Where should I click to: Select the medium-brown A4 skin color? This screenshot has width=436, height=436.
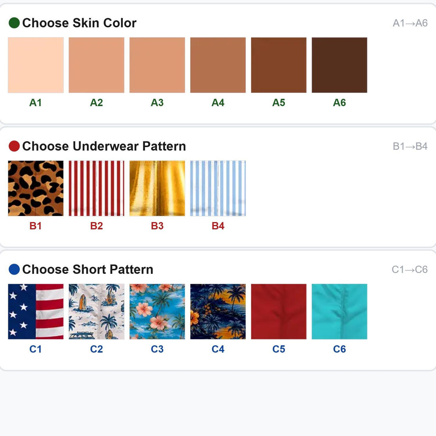coord(218,65)
